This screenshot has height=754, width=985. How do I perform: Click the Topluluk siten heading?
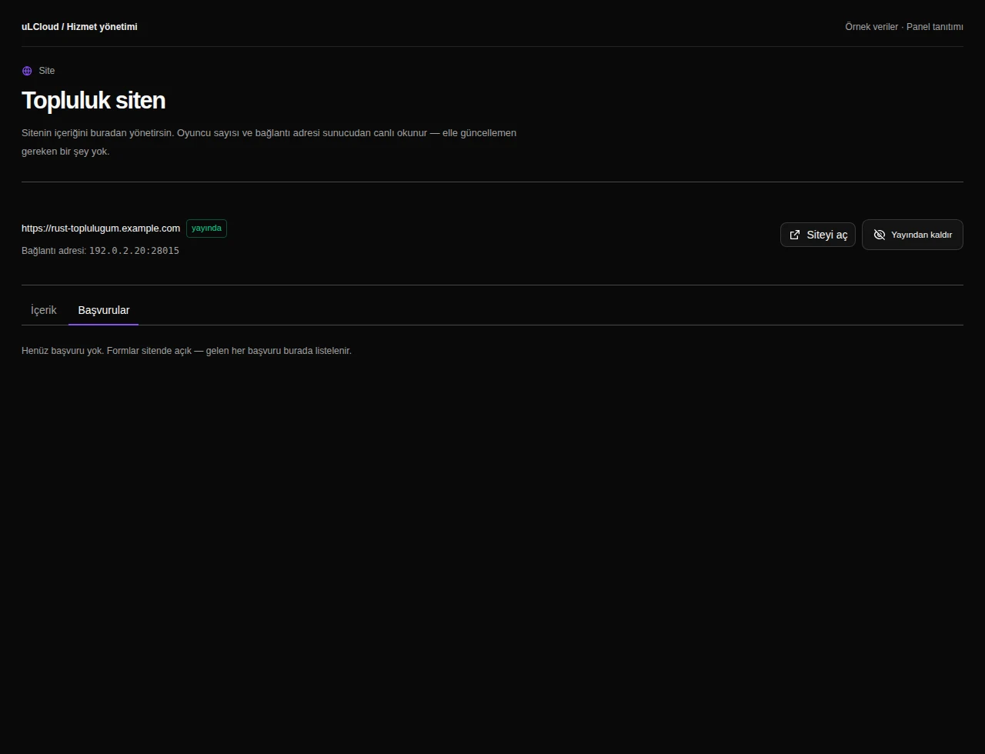pos(93,101)
